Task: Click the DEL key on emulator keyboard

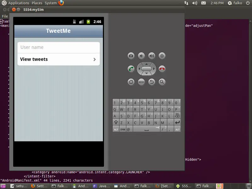Action: click(x=177, y=115)
